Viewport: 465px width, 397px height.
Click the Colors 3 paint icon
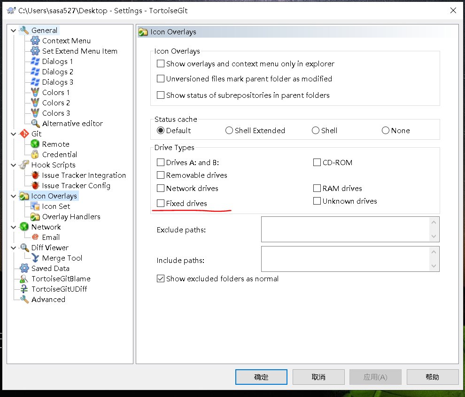[x=35, y=113]
